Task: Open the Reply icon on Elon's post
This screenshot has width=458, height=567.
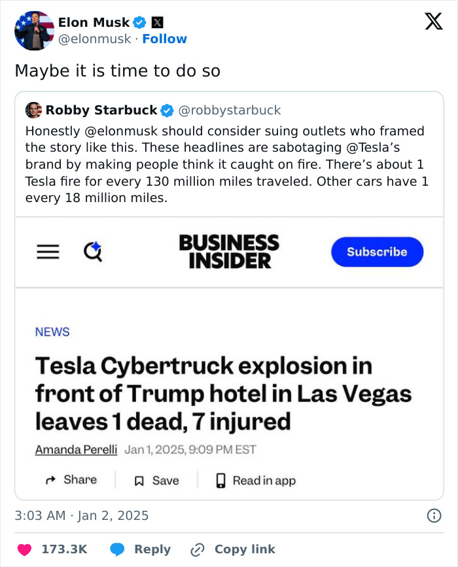Action: tap(119, 549)
